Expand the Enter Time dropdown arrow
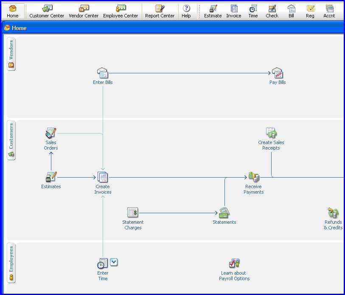 [114, 262]
